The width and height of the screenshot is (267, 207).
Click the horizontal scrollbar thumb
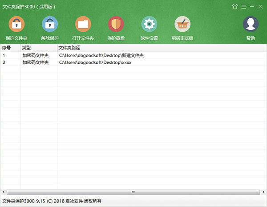(133, 192)
